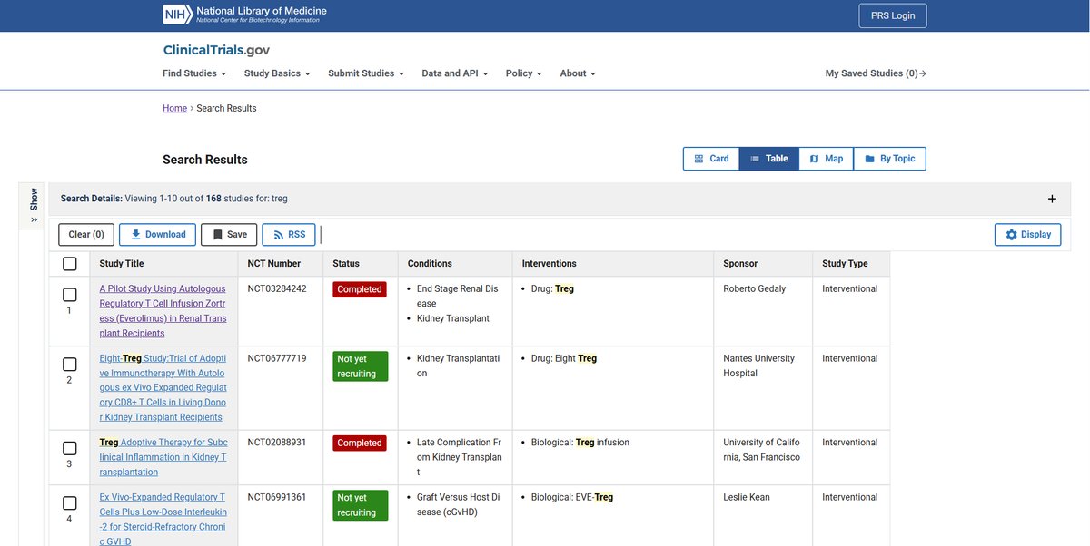Switch to Card view
The height and width of the screenshot is (546, 1090).
(711, 159)
